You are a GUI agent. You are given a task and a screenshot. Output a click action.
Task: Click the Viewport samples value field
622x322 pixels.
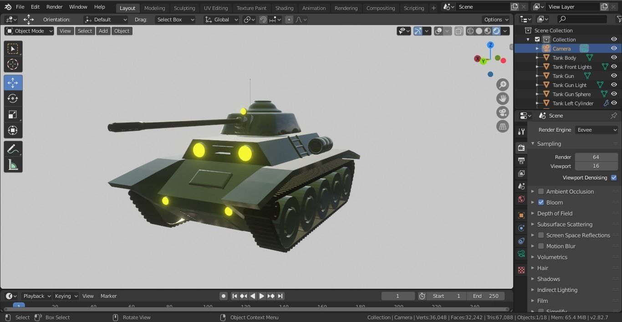pos(596,166)
